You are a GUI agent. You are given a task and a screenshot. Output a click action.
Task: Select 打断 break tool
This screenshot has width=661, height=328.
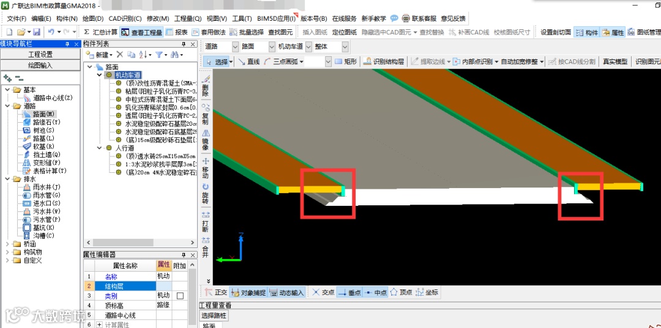click(206, 221)
